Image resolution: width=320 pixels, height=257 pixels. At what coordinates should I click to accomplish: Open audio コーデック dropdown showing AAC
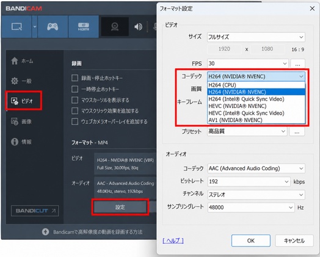click(256, 168)
